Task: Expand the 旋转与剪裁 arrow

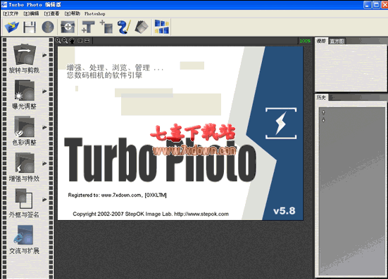Action: (44, 55)
